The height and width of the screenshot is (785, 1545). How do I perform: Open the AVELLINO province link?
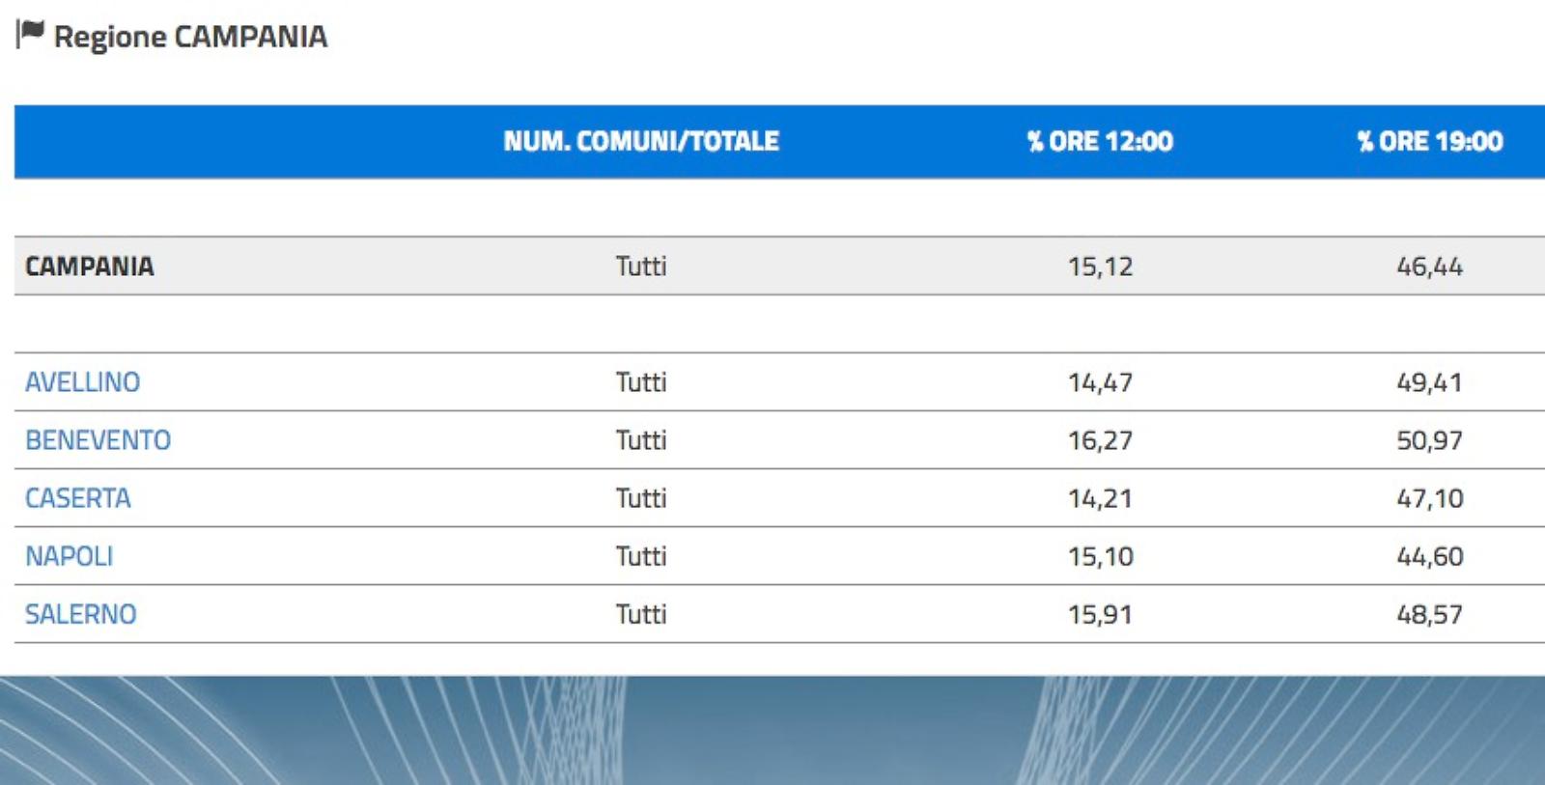[82, 382]
